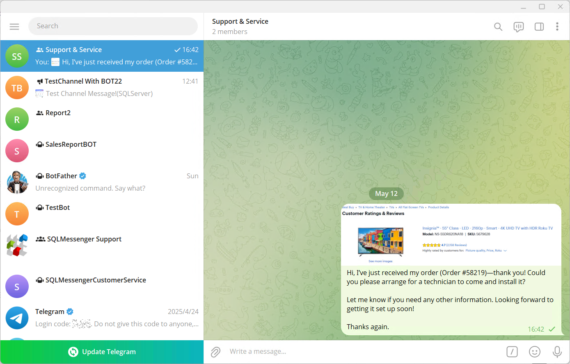Click the purple S avatar of SQLMessengerCustomerService
The image size is (570, 364).
[17, 286]
